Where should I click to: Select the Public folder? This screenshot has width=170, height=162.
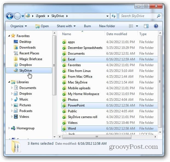click(x=72, y=111)
